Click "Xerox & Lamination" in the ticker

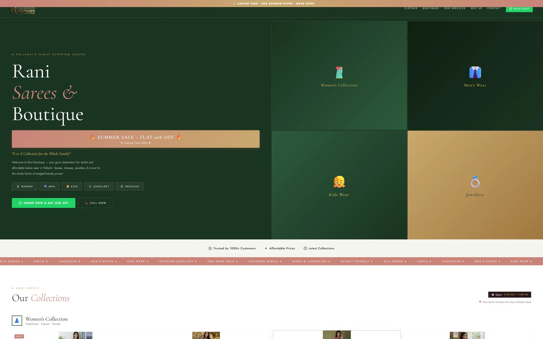[309, 261]
